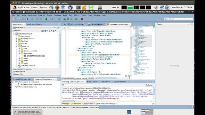This screenshot has height=115, width=205.
Task: Click the green Back navigation toolbar button
Action: tap(46, 19)
